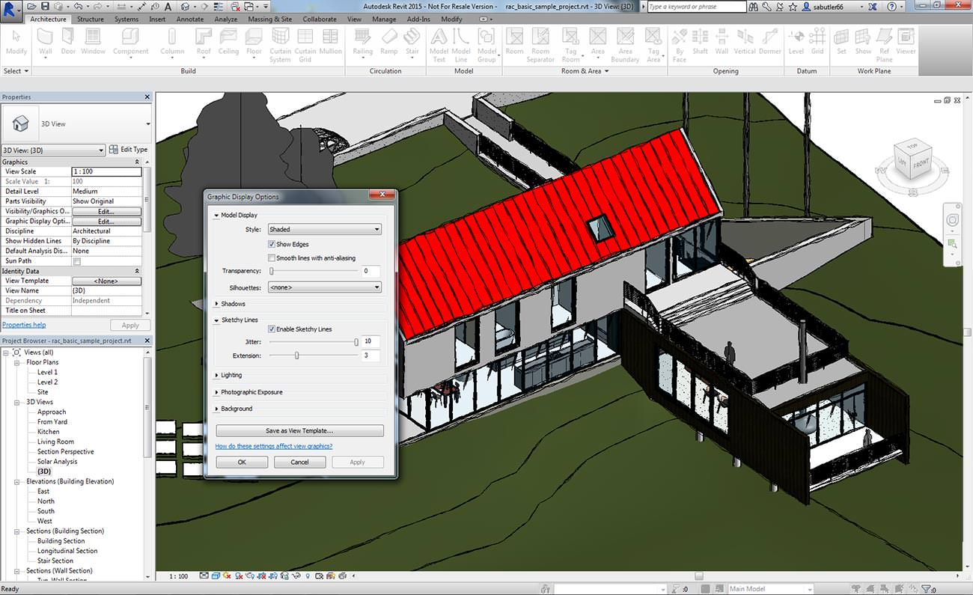
Task: Select the Stair tool
Action: pos(412,43)
